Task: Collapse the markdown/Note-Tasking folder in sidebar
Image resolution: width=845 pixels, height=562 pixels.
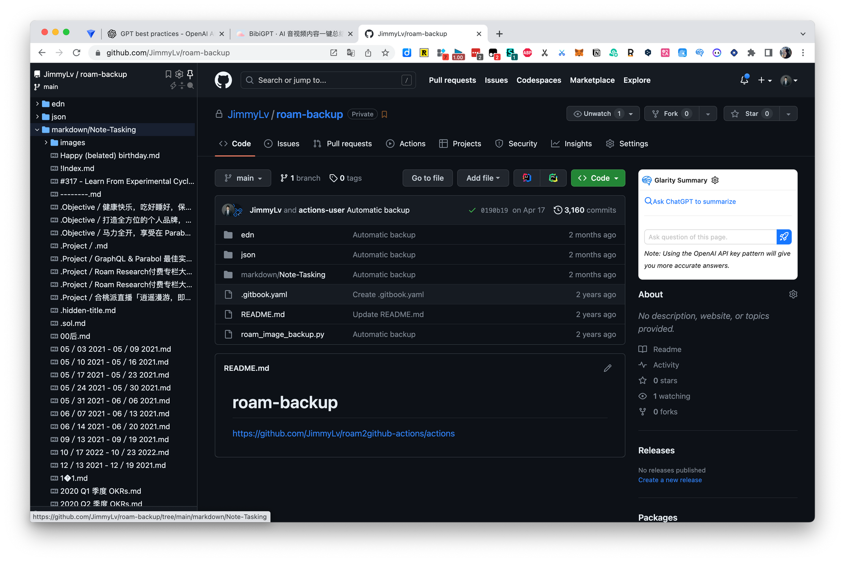Action: coord(38,130)
